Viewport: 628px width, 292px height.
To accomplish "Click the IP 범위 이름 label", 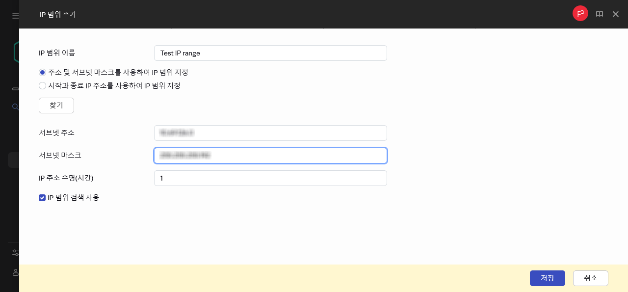I will 57,53.
